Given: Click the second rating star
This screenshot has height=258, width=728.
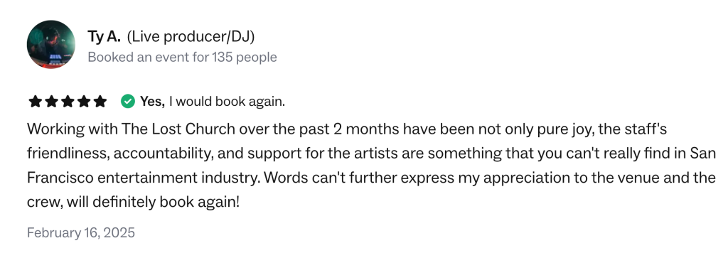Looking at the screenshot, I should (51, 101).
